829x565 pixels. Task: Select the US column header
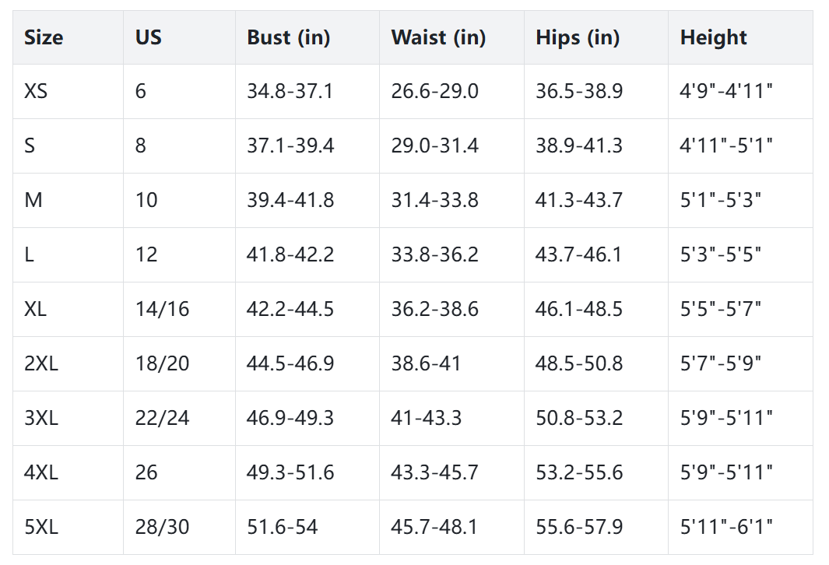point(149,37)
